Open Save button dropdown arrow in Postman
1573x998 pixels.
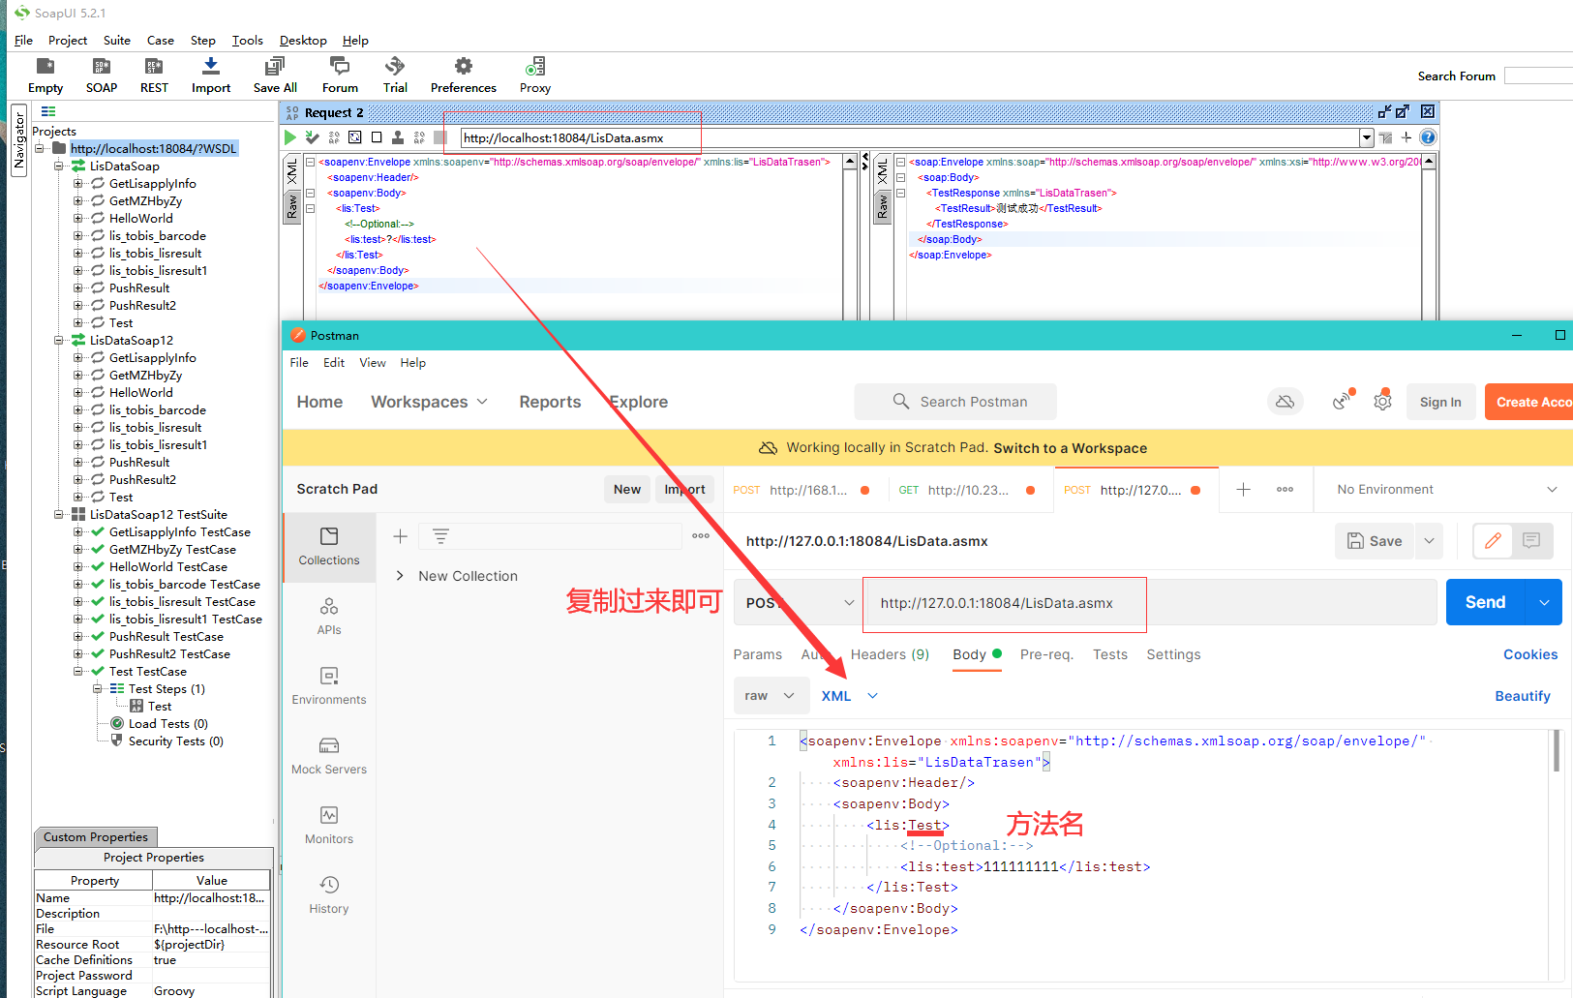[x=1429, y=541]
